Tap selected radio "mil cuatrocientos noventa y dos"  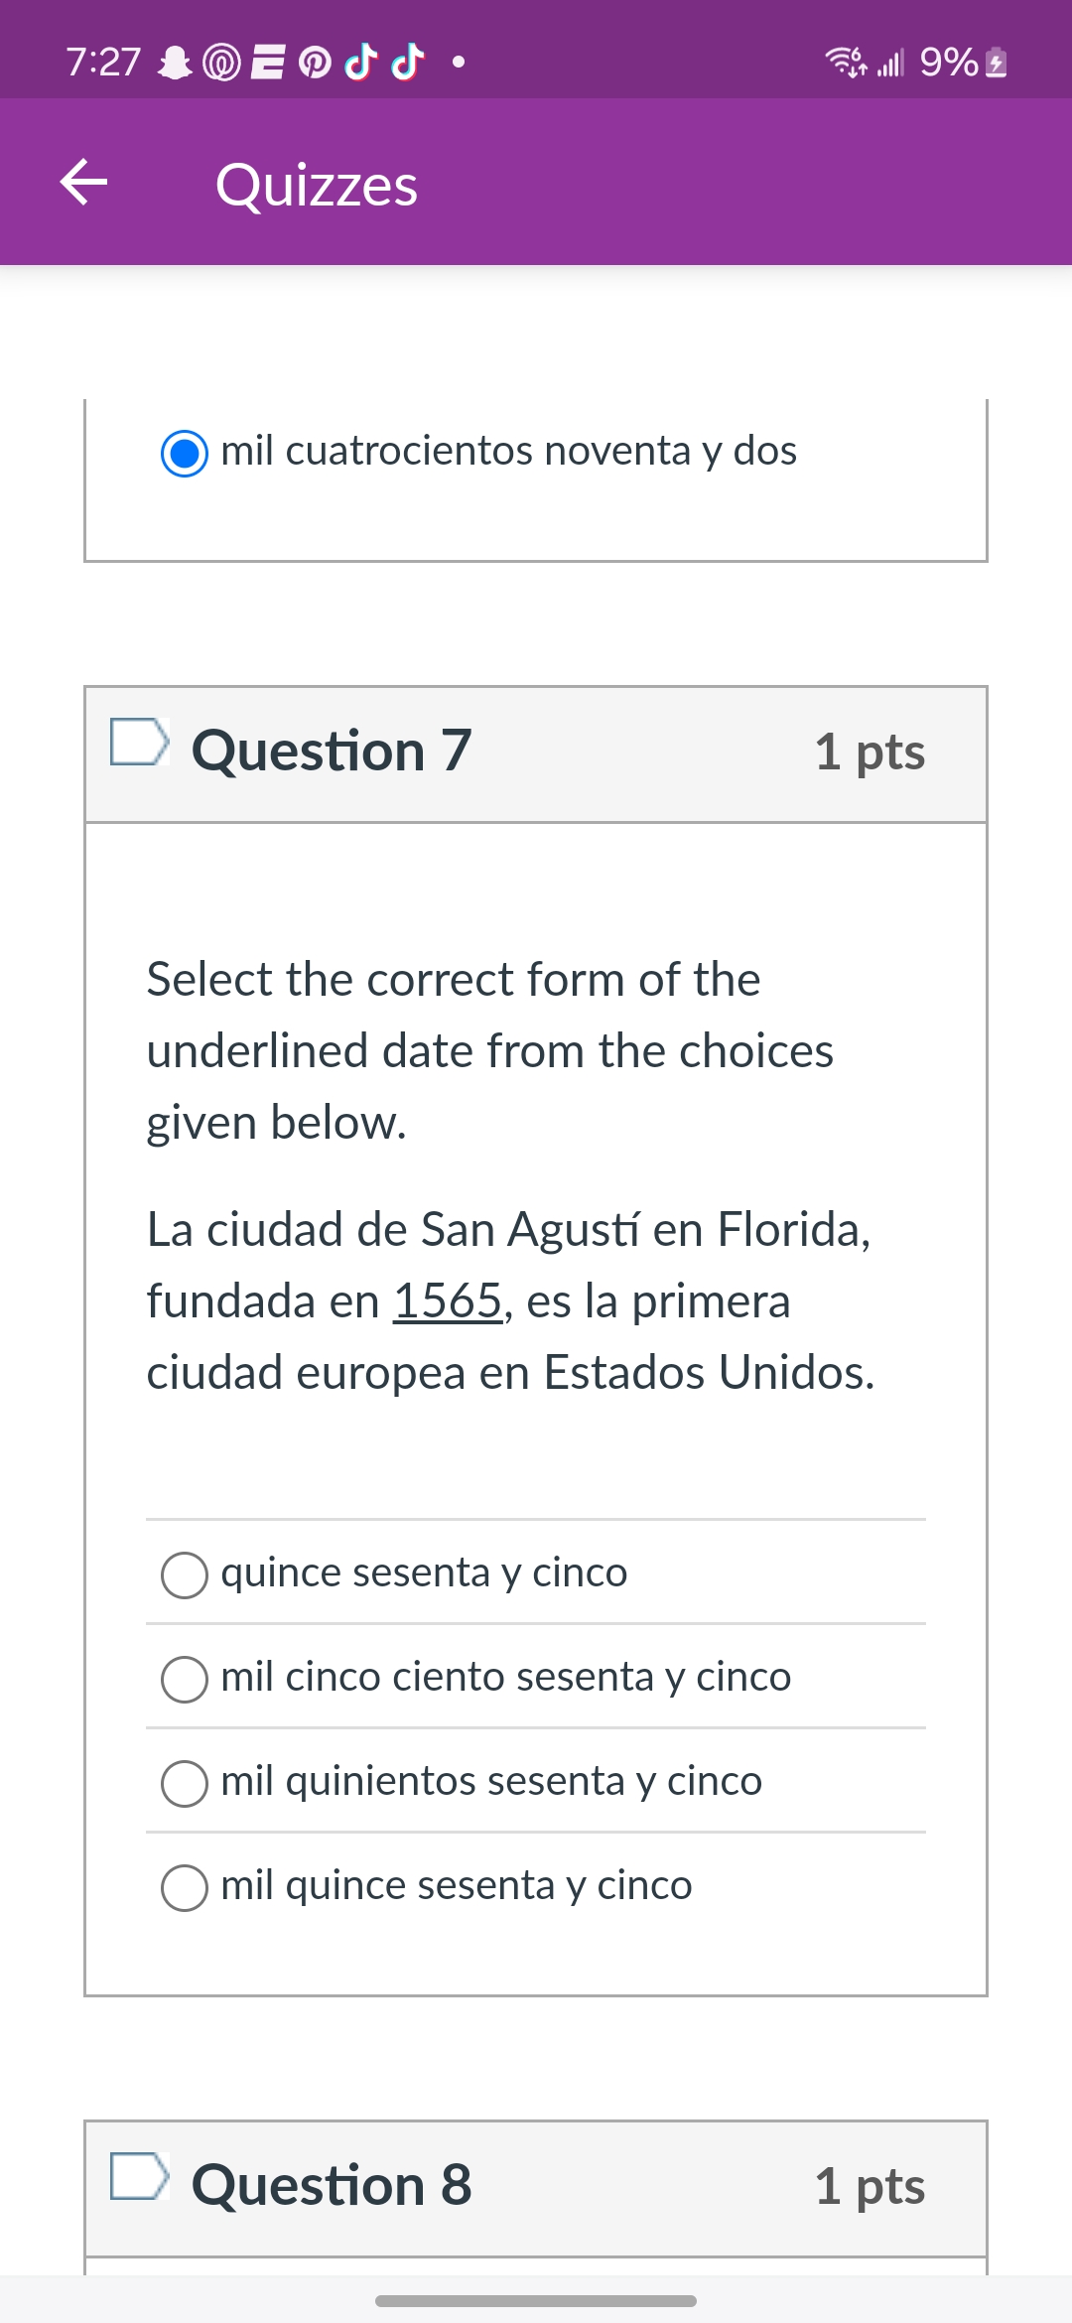pos(184,452)
